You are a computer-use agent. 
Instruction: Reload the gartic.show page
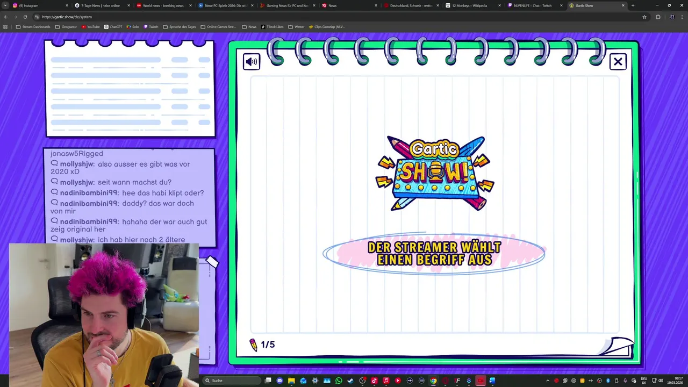coord(25,17)
